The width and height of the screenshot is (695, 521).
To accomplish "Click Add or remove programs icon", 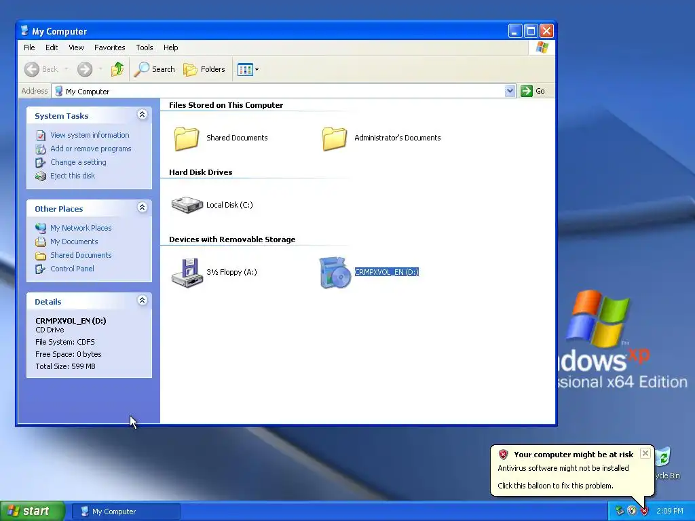I will [41, 149].
